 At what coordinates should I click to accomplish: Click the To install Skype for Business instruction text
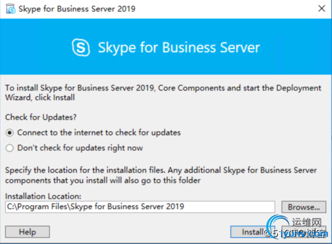(x=163, y=92)
